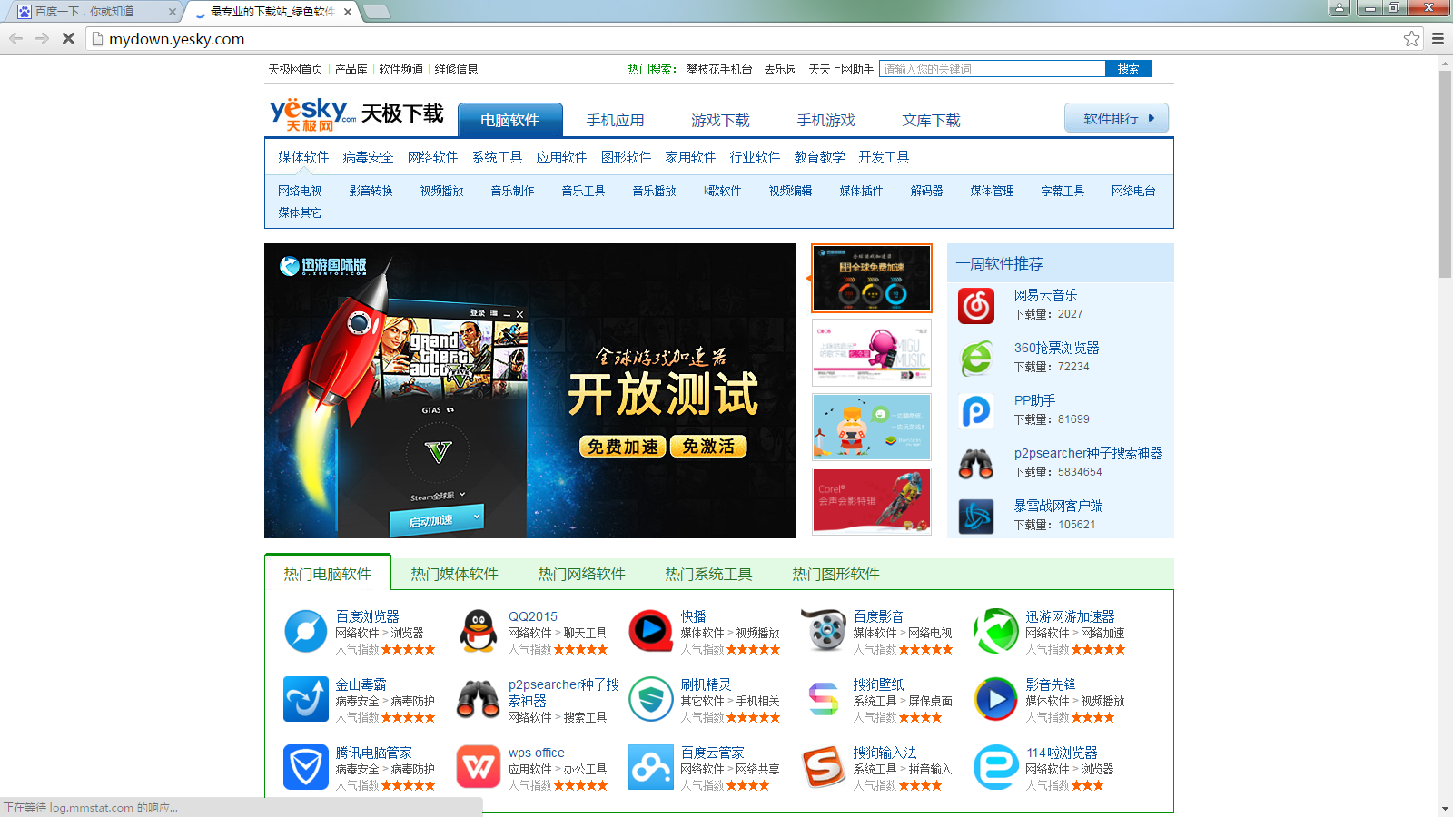The image size is (1453, 817).
Task: Select the 手机应用 tab
Action: 615,120
